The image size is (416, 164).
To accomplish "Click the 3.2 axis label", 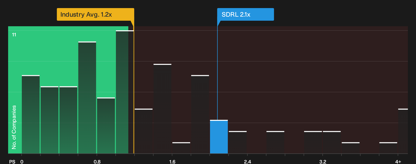I will [x=323, y=162].
